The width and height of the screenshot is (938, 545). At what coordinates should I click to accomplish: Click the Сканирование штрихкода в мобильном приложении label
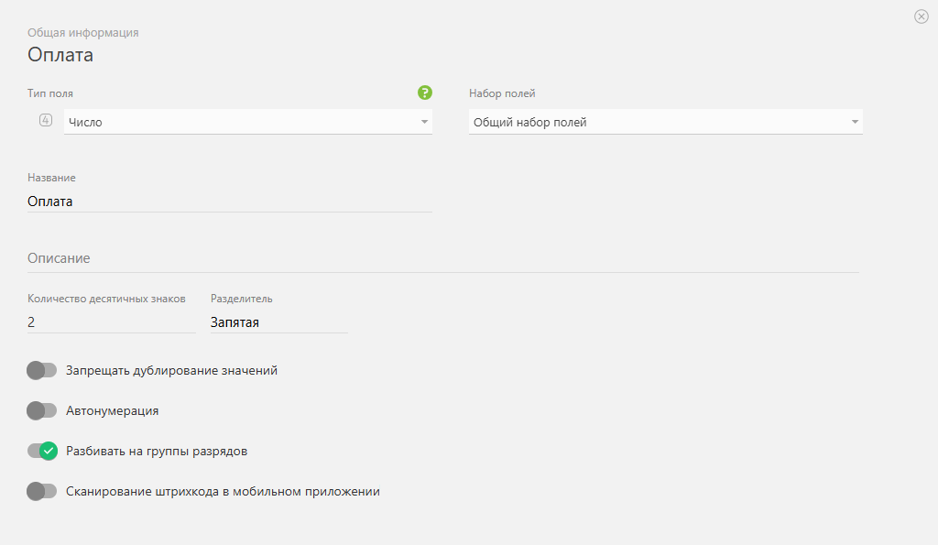pos(224,491)
